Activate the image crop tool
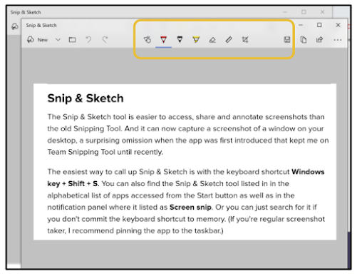The height and width of the screenshot is (276, 357). [x=245, y=39]
